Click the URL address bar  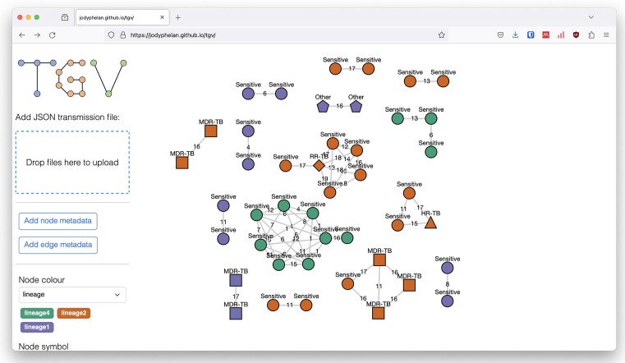pyautogui.click(x=275, y=35)
